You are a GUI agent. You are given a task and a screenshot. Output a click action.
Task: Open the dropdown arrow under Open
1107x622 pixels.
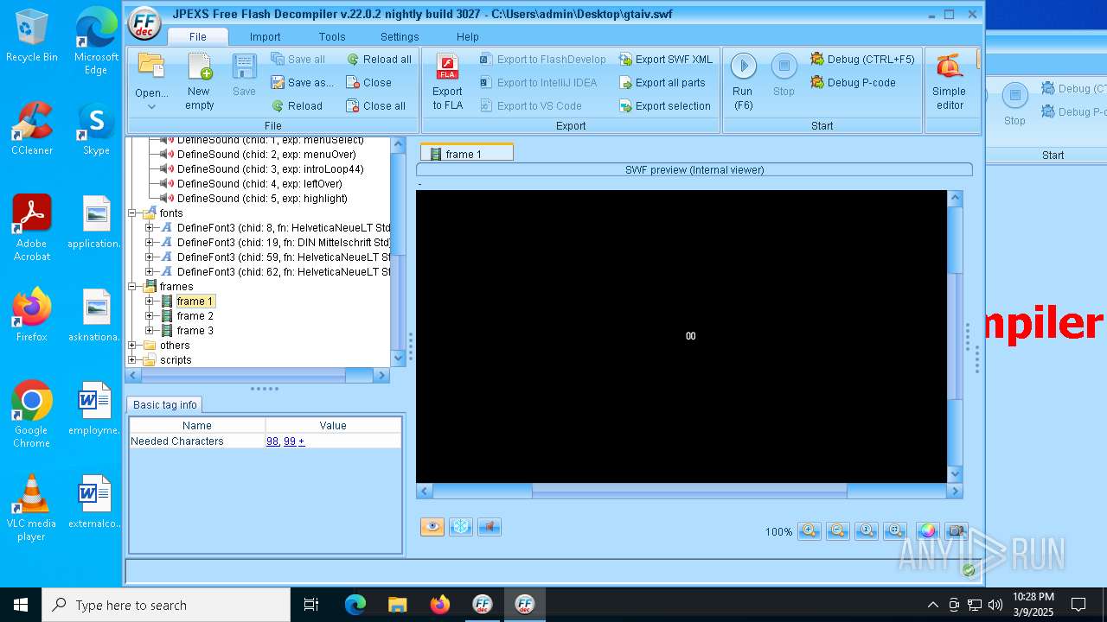[151, 107]
